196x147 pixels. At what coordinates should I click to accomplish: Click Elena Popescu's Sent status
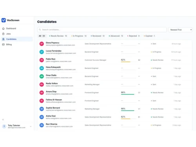(x=154, y=44)
